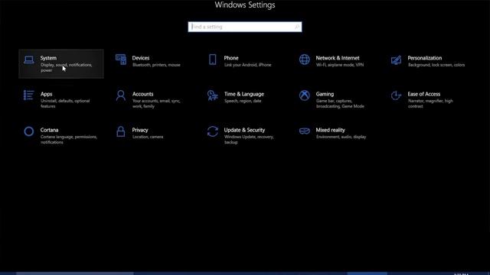This screenshot has width=490, height=275.
Task: Click 'Environment, audio, display' description
Action: 341,137
